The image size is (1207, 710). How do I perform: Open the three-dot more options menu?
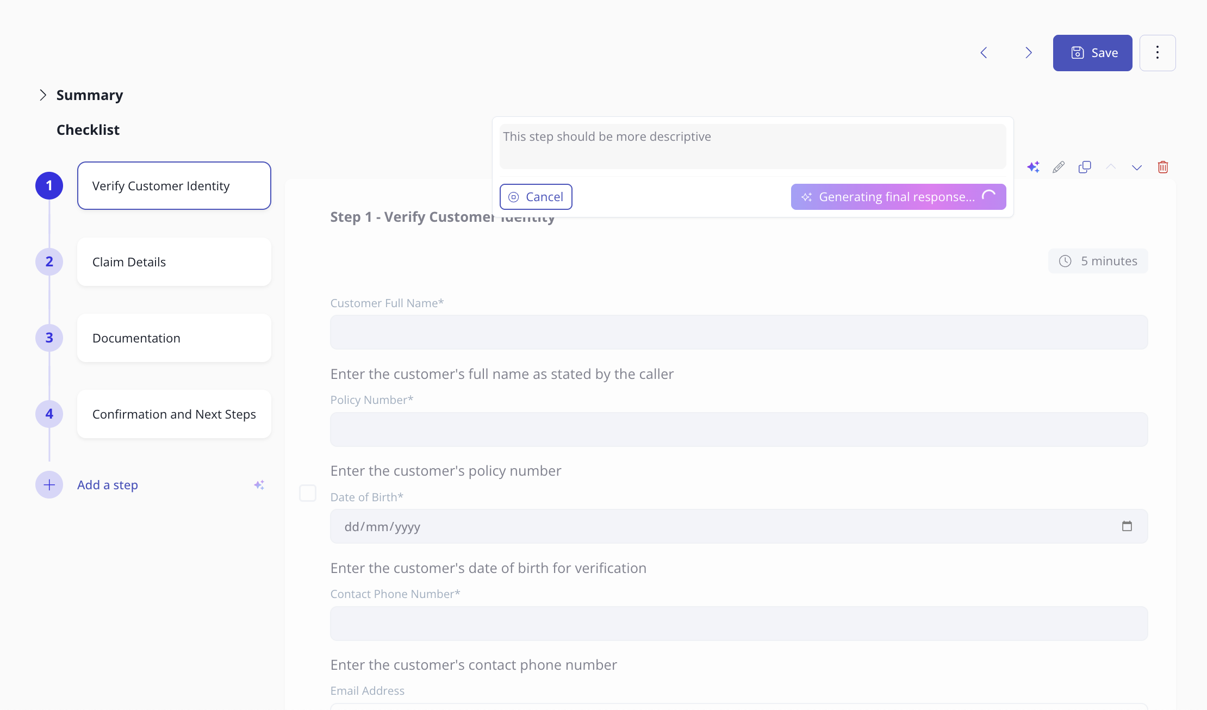pyautogui.click(x=1158, y=53)
